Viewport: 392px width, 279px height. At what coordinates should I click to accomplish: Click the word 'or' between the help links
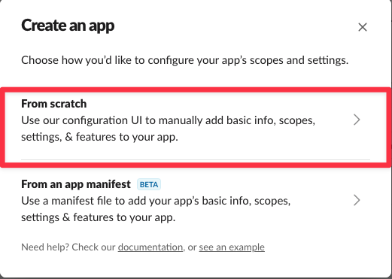[192, 247]
